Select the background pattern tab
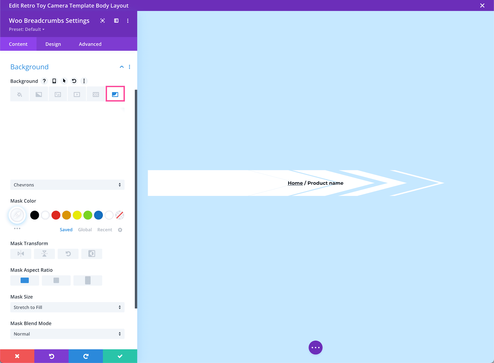 pyautogui.click(x=96, y=94)
